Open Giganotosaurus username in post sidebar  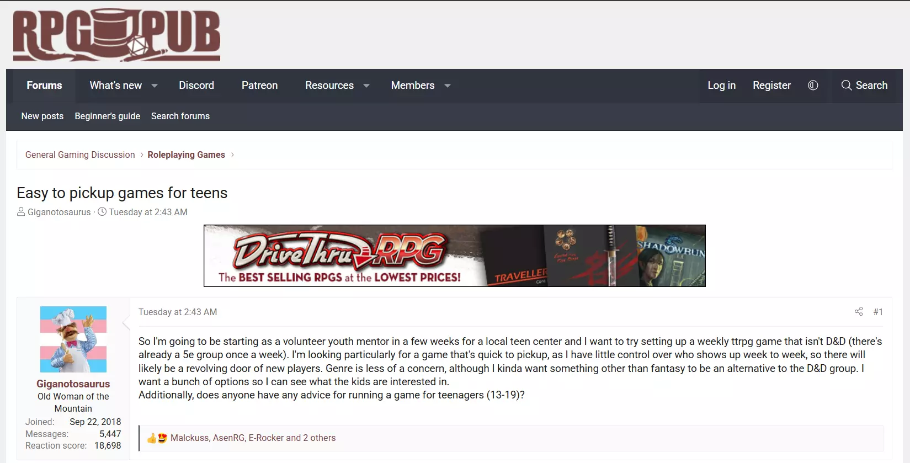pos(73,384)
